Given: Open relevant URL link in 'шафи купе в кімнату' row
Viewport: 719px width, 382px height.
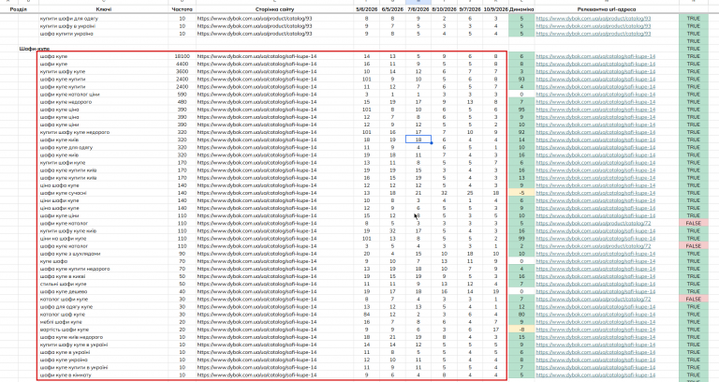Looking at the screenshot, I should (x=595, y=375).
